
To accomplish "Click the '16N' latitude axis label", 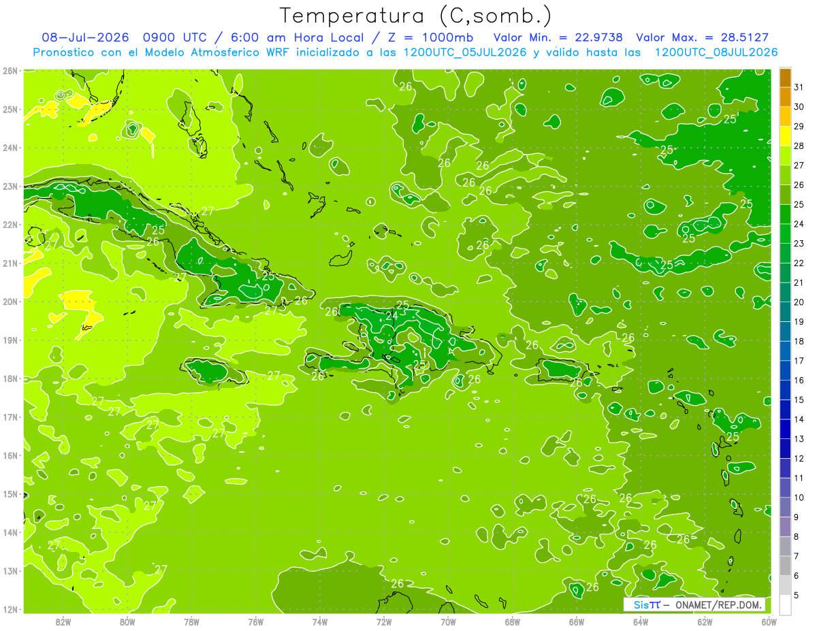I will pos(11,455).
